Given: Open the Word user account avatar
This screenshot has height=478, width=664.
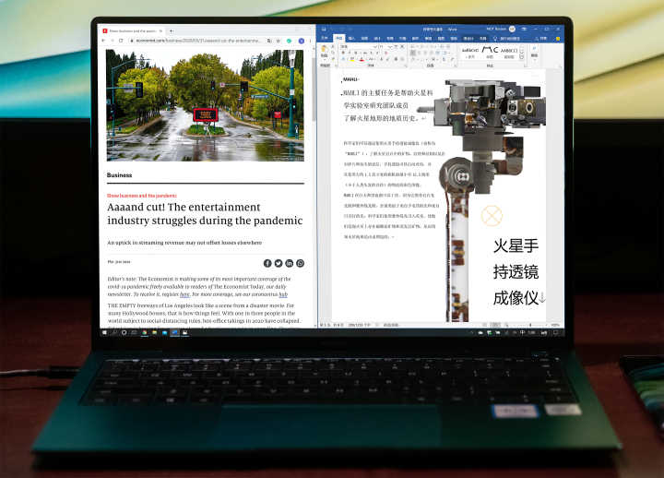Looking at the screenshot, I should pos(512,29).
